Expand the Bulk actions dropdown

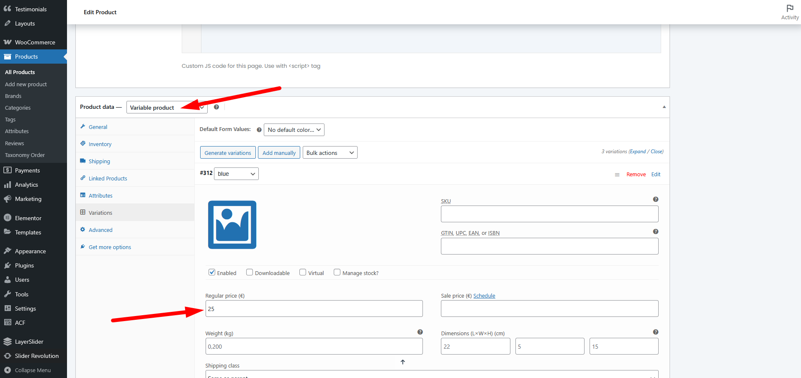(330, 153)
